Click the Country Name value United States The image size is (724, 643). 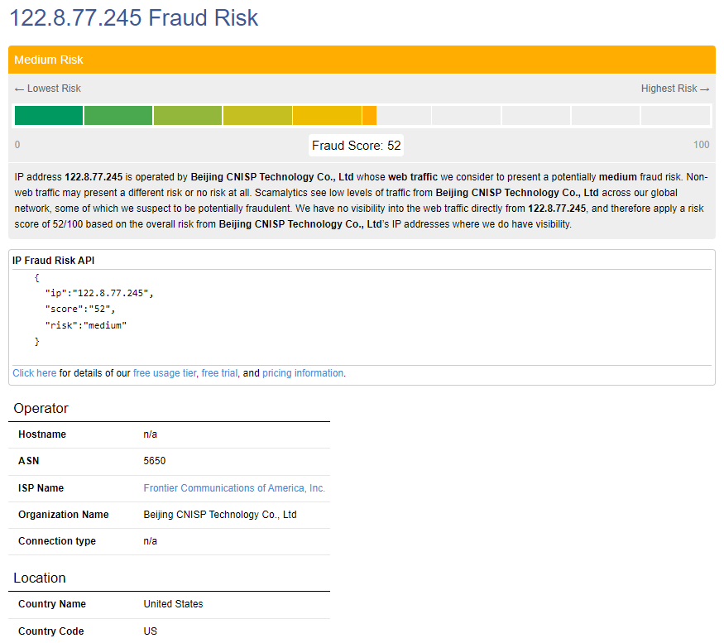pyautogui.click(x=173, y=604)
